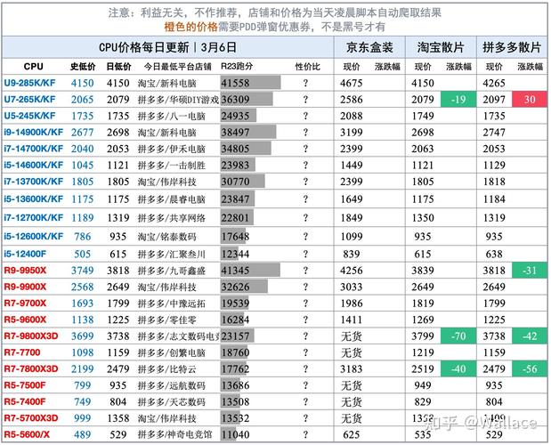Click the green -40 change cell
The width and height of the screenshot is (551, 445).
pos(458,369)
